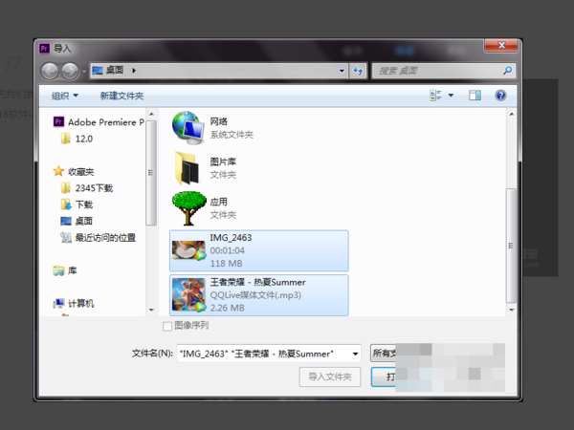Click the 桌面 icon in sidebar
Screen dimensions: 574x430
click(x=66, y=221)
